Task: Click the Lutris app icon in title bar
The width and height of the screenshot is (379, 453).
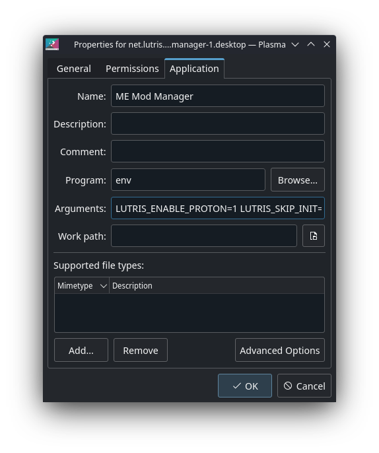Action: point(52,44)
